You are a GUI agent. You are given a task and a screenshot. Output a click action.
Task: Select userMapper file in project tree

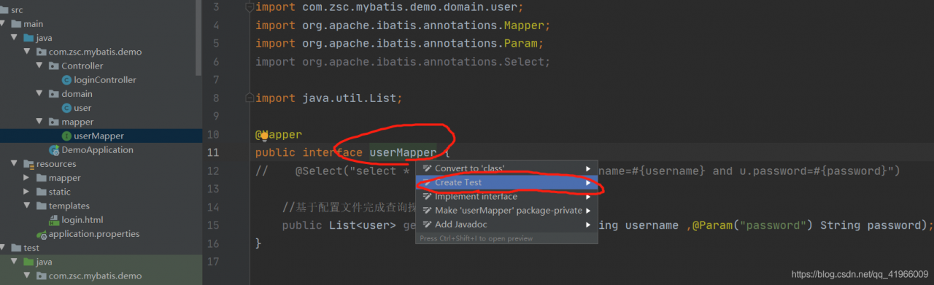(99, 136)
